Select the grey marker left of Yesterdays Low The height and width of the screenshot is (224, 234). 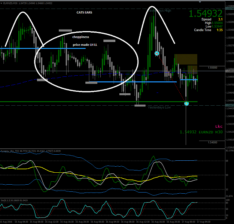tap(140, 106)
